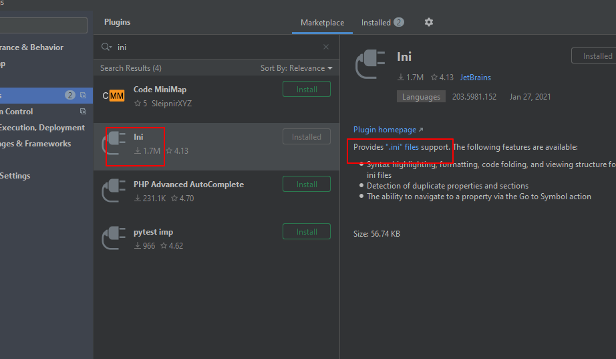
Task: Install the pytest imp plugin
Action: coord(307,231)
